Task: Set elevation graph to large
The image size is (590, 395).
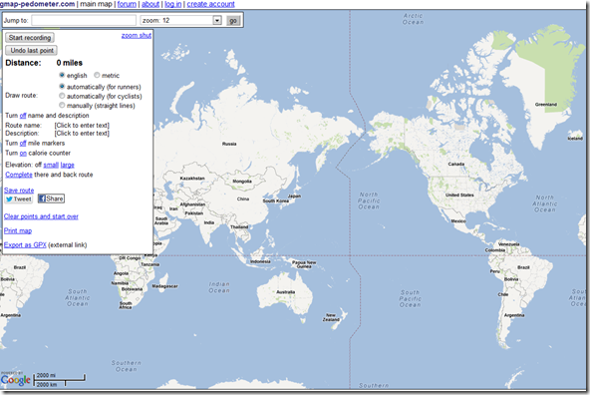Action: [x=68, y=165]
